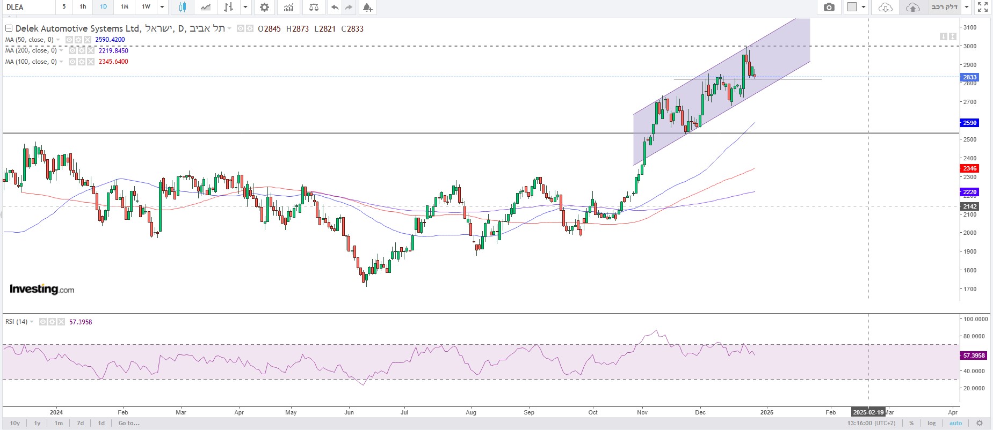Select the 1D interval

point(104,7)
